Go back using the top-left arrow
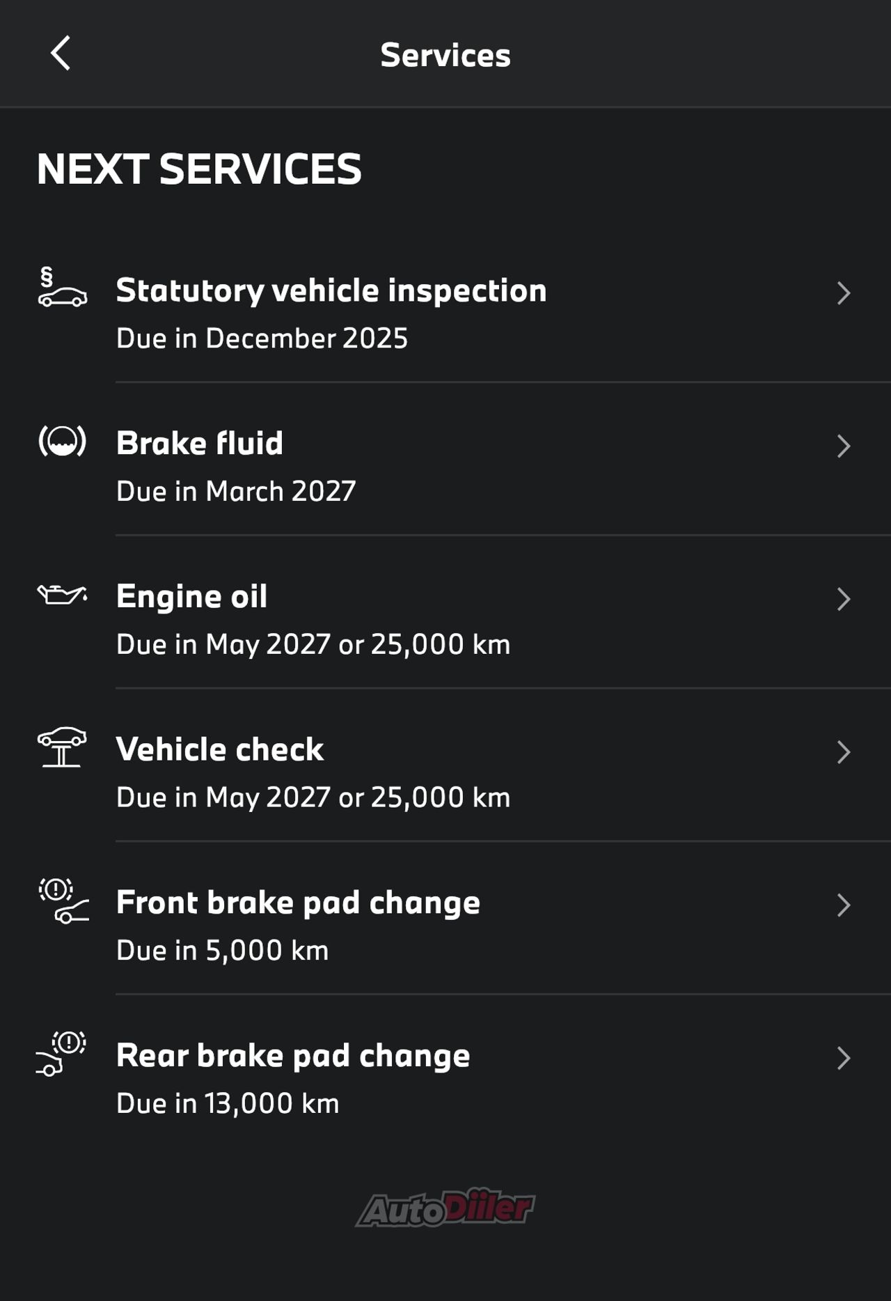This screenshot has width=891, height=1301. tap(61, 54)
